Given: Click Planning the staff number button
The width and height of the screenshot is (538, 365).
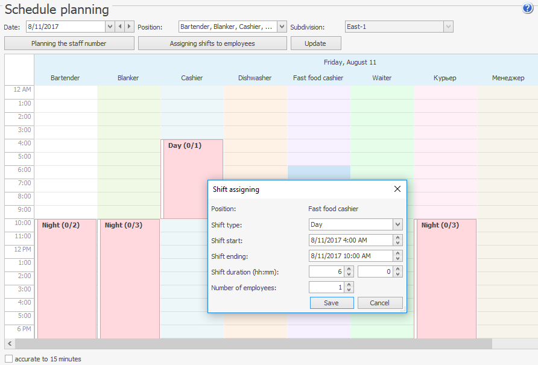Looking at the screenshot, I should click(x=69, y=43).
